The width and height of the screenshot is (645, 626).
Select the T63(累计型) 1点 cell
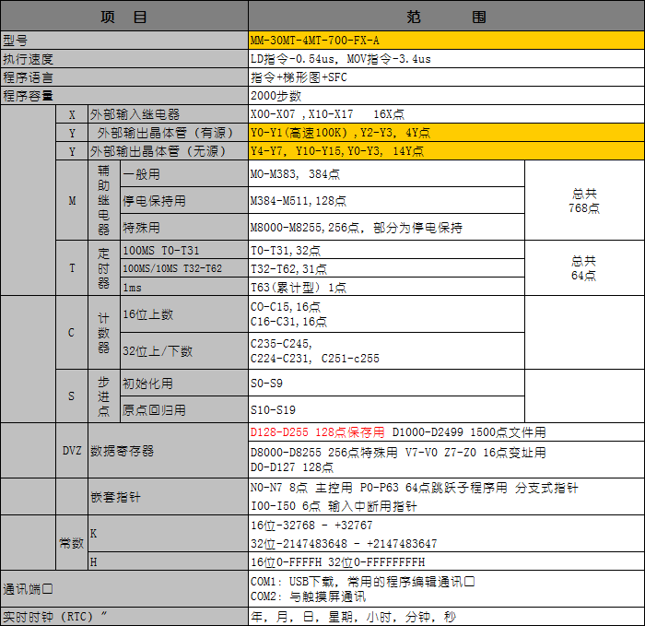(x=386, y=287)
